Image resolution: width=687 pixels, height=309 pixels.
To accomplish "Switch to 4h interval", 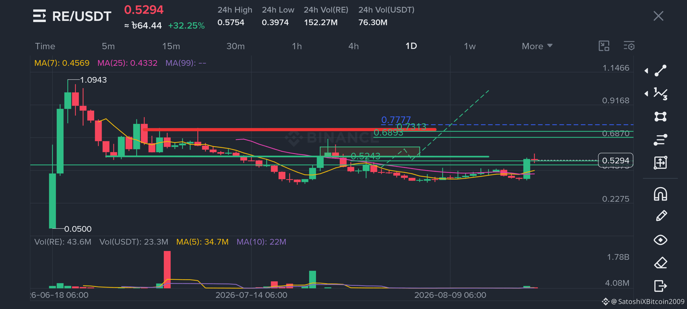I will click(x=354, y=46).
